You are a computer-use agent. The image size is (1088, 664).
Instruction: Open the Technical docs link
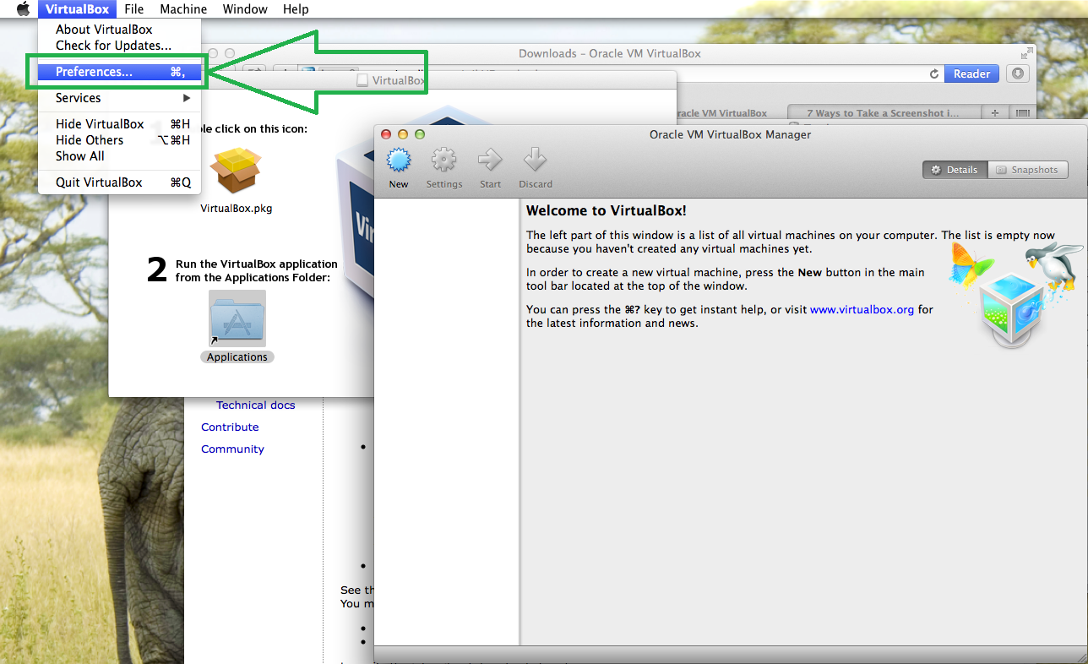[256, 405]
